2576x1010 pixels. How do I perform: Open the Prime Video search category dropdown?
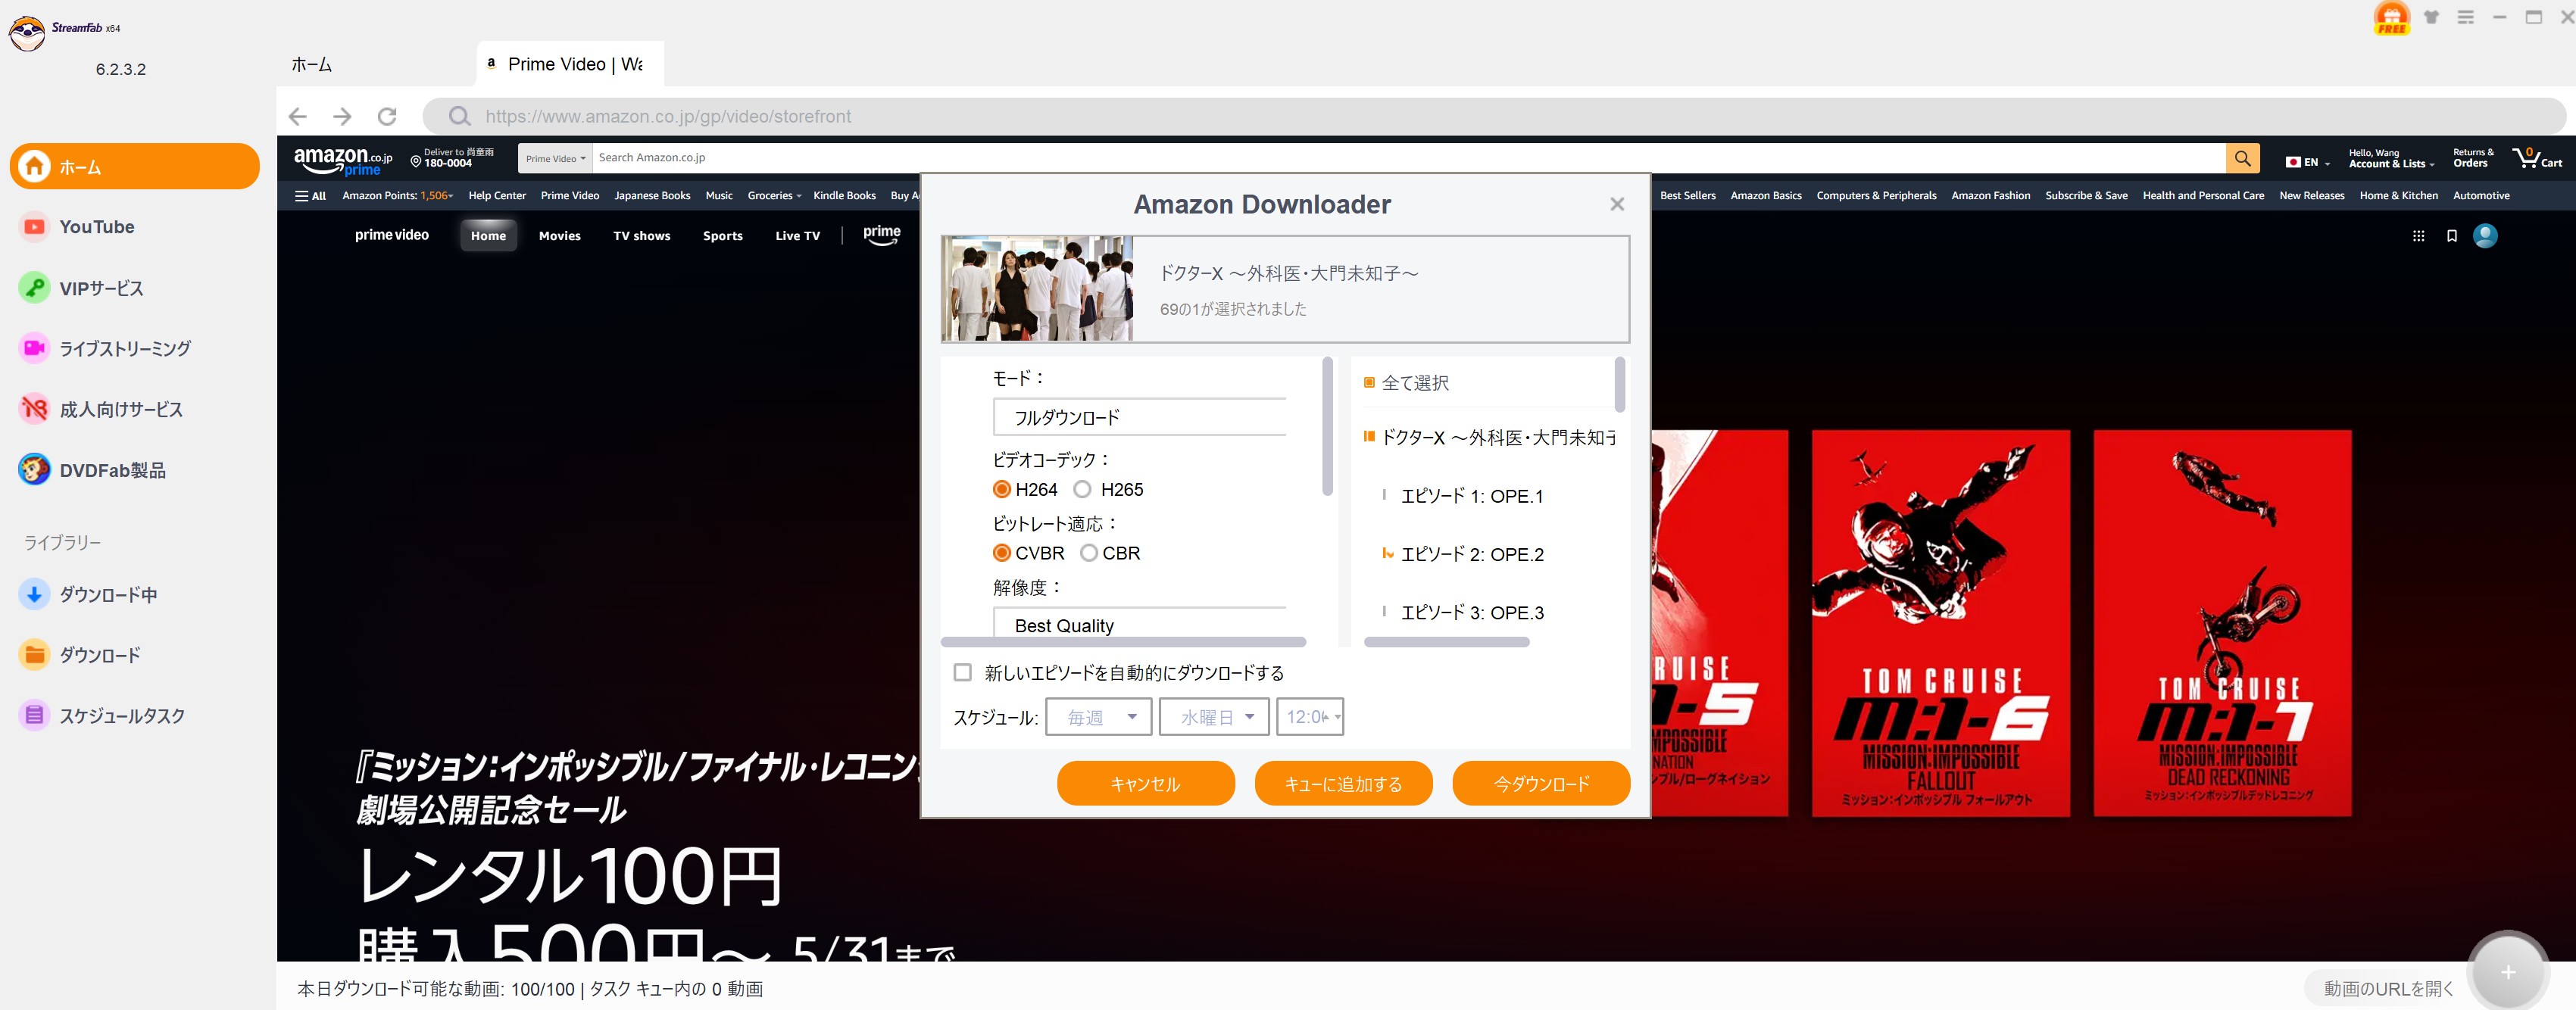pos(555,158)
